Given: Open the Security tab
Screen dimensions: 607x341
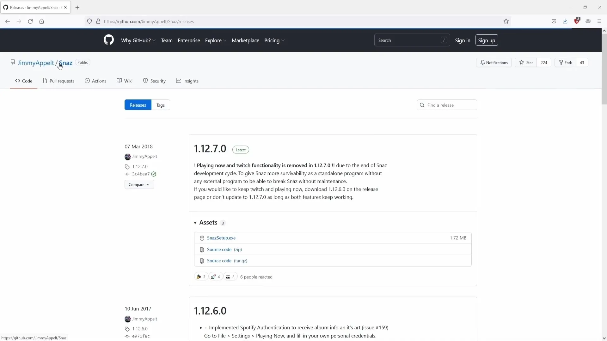Looking at the screenshot, I should [154, 81].
